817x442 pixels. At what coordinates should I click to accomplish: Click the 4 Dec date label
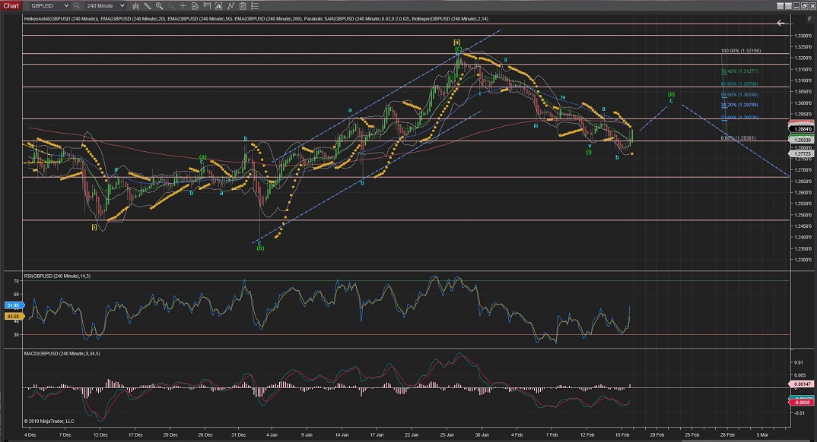[x=30, y=434]
